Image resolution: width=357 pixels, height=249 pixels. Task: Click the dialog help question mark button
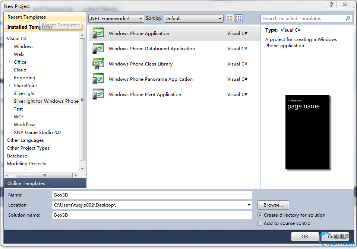(x=331, y=4)
